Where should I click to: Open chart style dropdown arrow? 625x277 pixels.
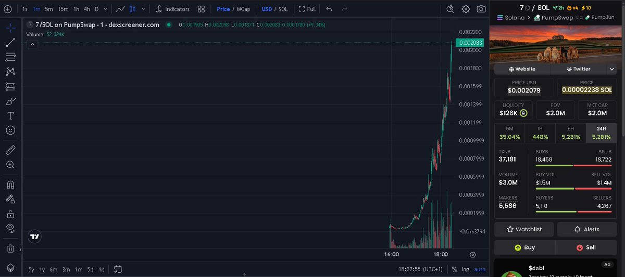pos(144,9)
